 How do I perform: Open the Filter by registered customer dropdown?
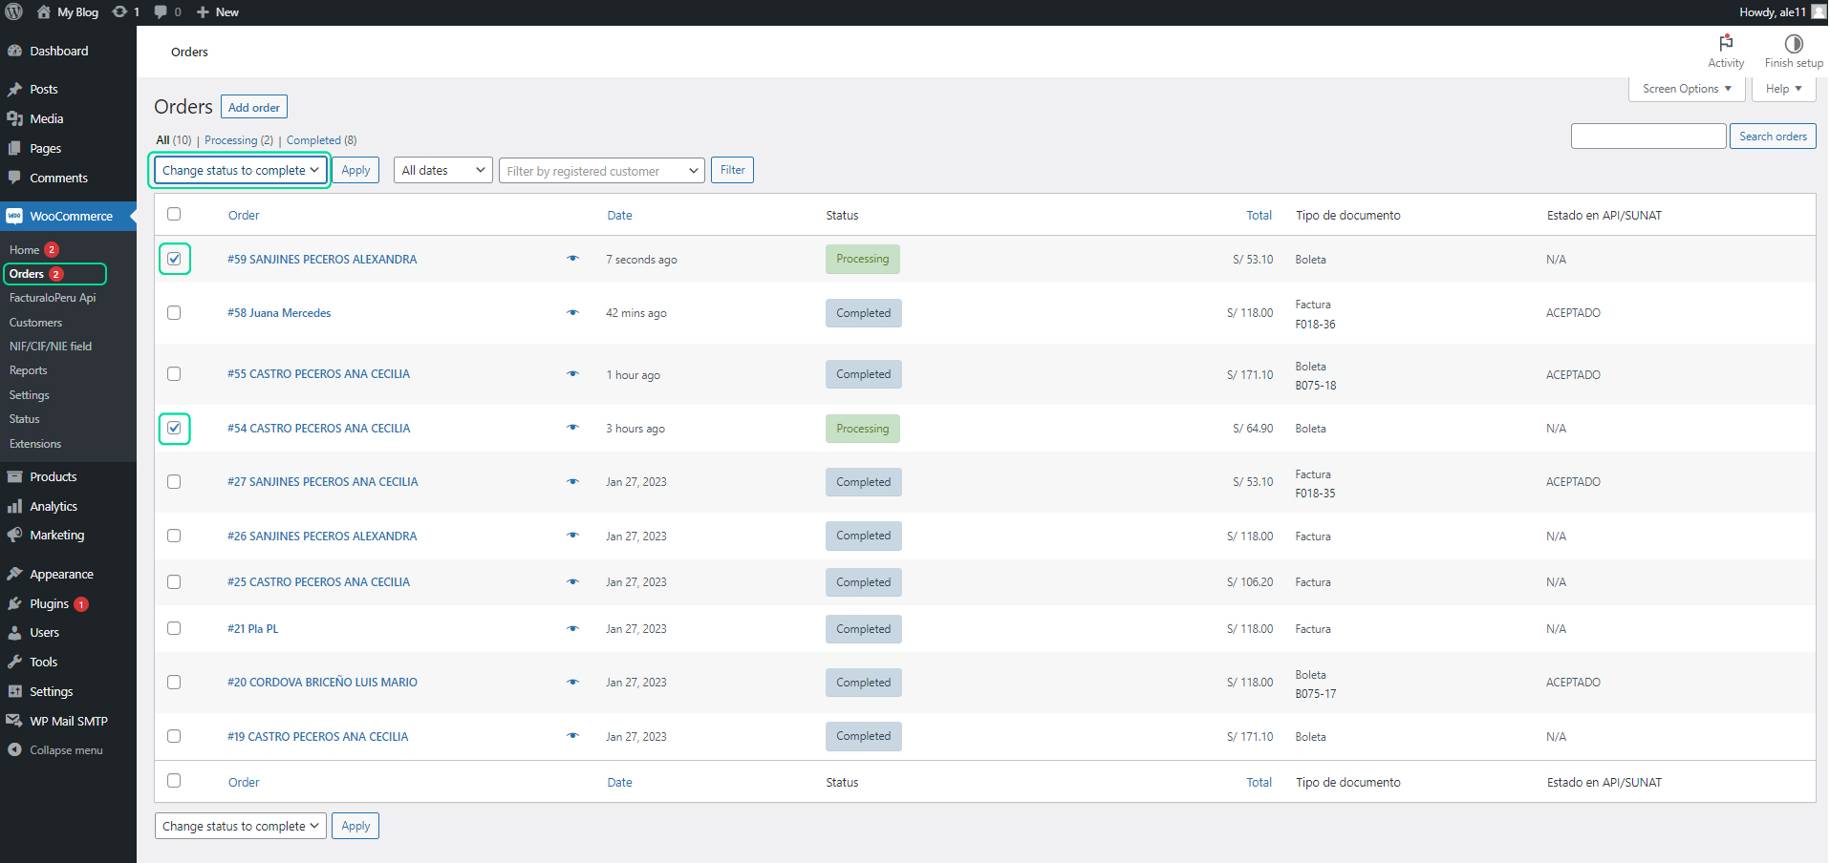(x=601, y=171)
